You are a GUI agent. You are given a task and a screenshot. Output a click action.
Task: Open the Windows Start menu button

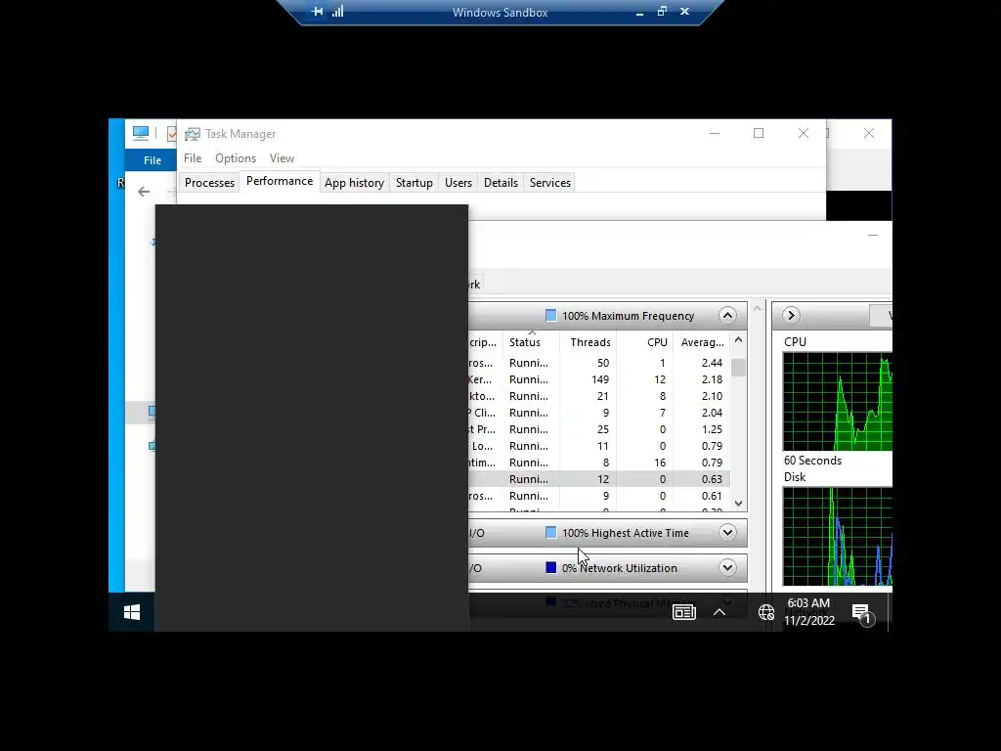[x=132, y=612]
